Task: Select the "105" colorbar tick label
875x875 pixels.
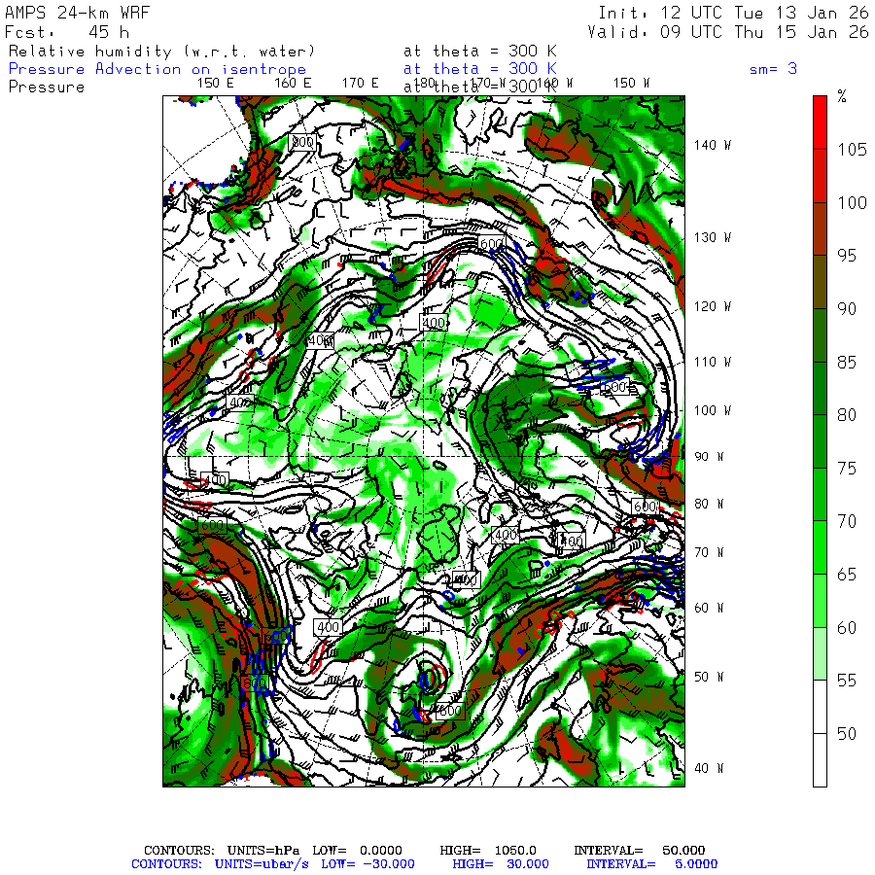Action: click(852, 150)
